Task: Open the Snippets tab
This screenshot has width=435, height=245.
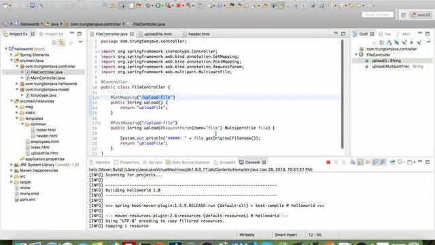Action: click(x=225, y=162)
